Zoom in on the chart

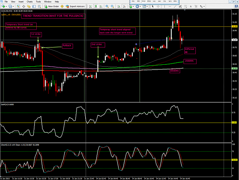[107, 7]
